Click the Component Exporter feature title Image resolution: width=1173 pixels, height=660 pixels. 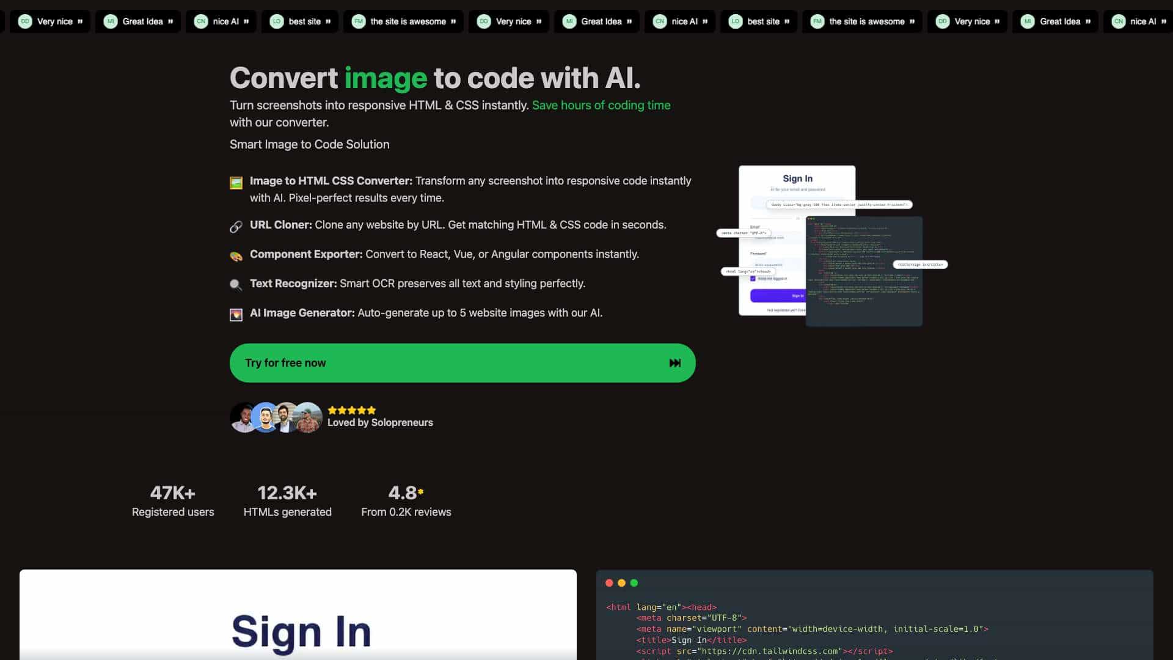pos(306,254)
